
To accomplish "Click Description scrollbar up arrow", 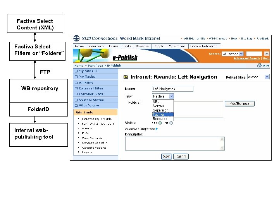I will click(x=222, y=139).
